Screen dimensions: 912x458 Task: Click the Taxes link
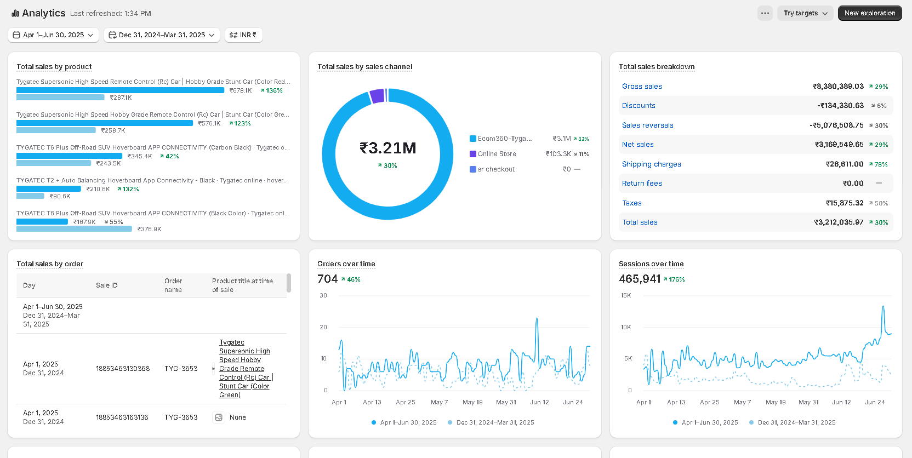(632, 203)
